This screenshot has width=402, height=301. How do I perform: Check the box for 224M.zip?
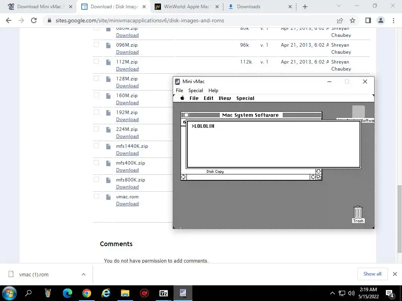97,129
